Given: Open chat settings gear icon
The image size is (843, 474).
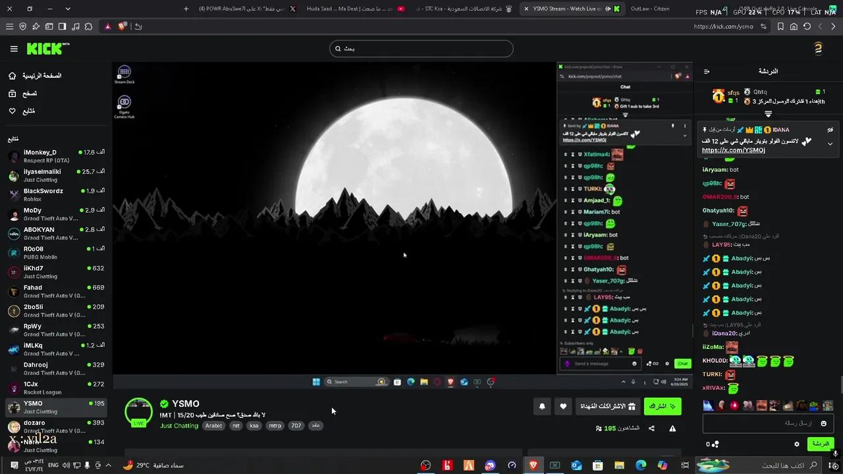Looking at the screenshot, I should pos(796,444).
